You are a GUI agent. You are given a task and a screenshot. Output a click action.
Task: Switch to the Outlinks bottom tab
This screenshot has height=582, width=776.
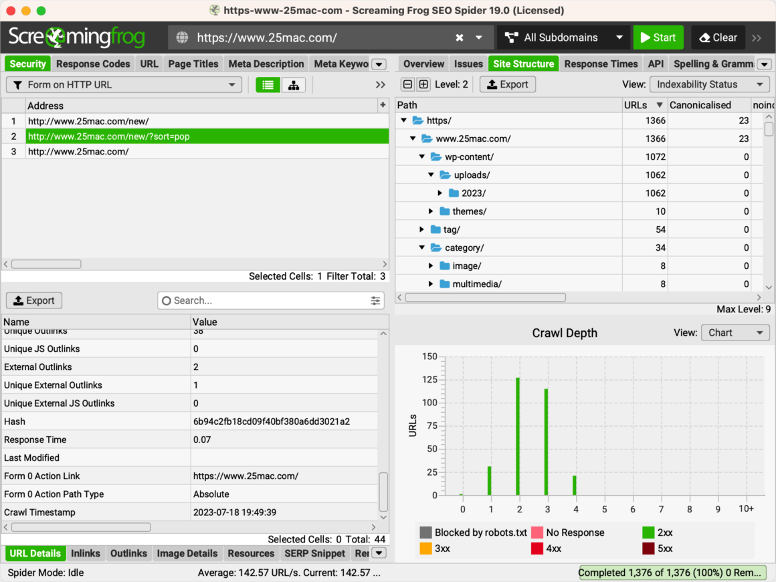tap(128, 553)
